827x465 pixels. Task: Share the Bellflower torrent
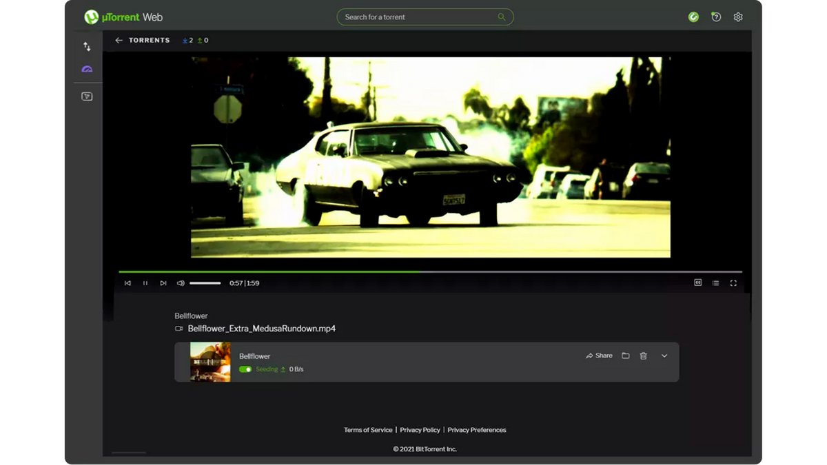coord(598,355)
